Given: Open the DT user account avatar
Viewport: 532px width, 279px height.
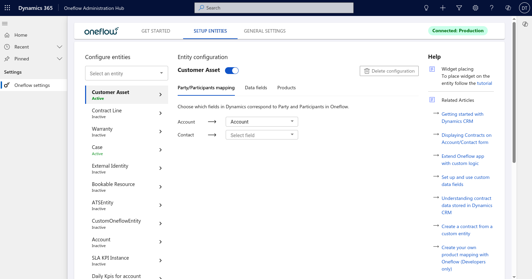Looking at the screenshot, I should coord(524,8).
